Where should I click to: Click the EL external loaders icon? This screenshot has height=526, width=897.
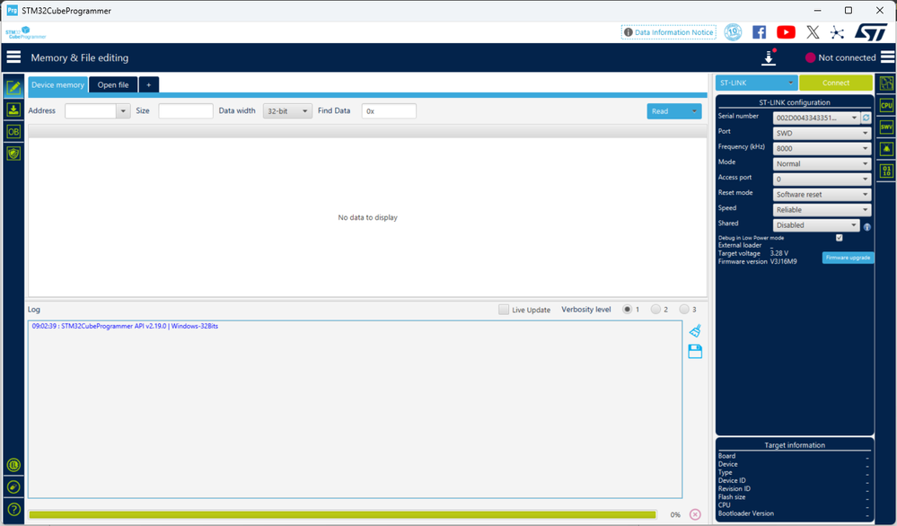click(13, 465)
